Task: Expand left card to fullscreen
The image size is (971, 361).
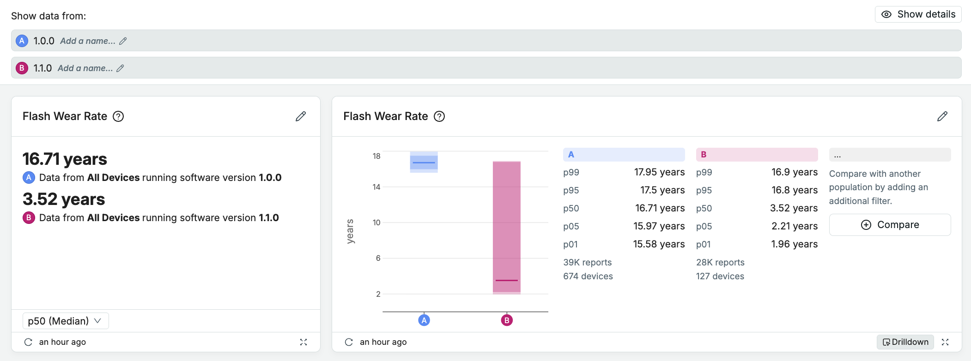Action: pyautogui.click(x=303, y=342)
